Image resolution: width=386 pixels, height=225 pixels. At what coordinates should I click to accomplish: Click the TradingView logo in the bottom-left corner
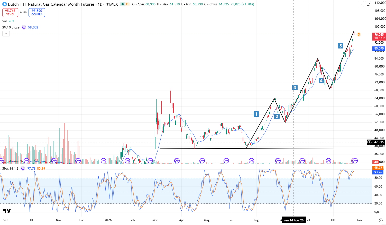click(x=7, y=211)
